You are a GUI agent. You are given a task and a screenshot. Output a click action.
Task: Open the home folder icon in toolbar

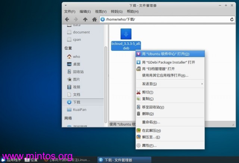point(94,19)
